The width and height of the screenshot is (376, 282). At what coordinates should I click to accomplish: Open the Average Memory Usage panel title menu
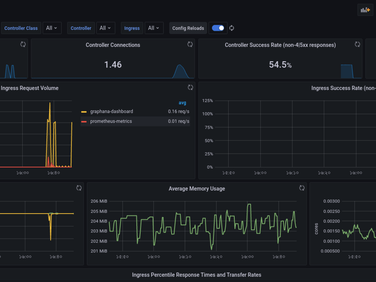197,188
